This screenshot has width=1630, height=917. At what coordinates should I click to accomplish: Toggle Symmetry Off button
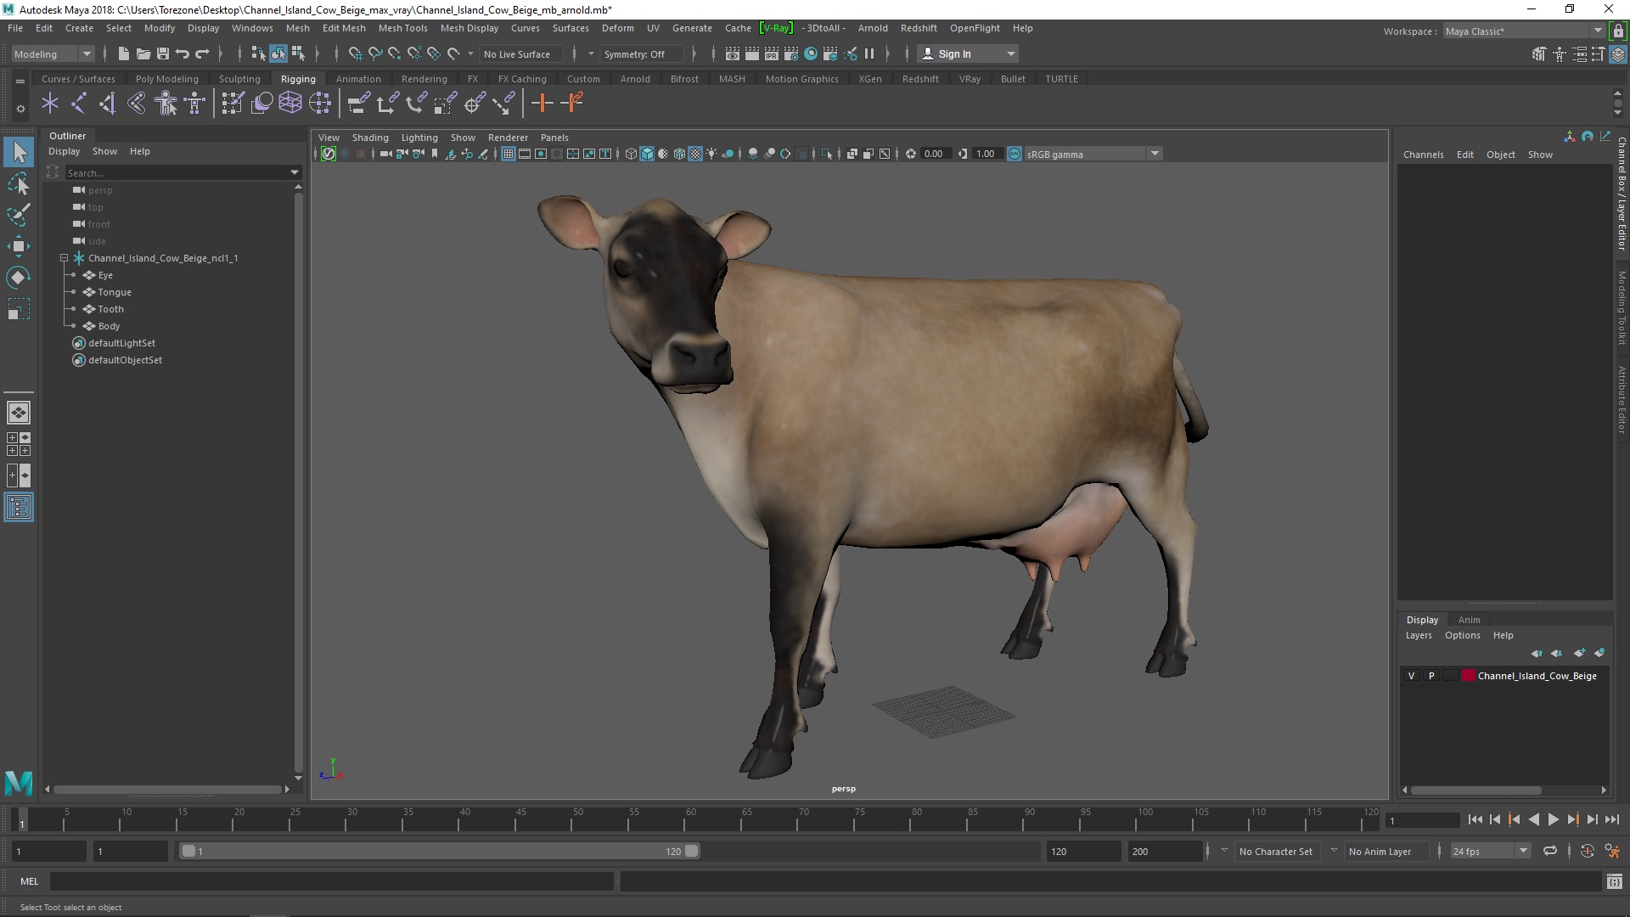(633, 53)
